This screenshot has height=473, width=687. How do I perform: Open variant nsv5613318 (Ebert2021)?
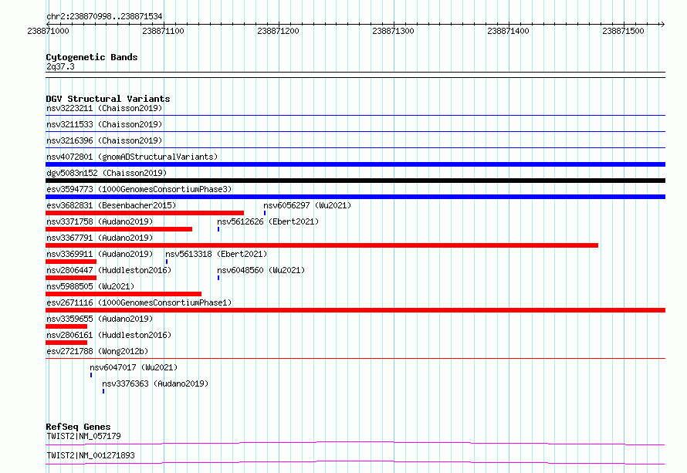[x=216, y=254]
